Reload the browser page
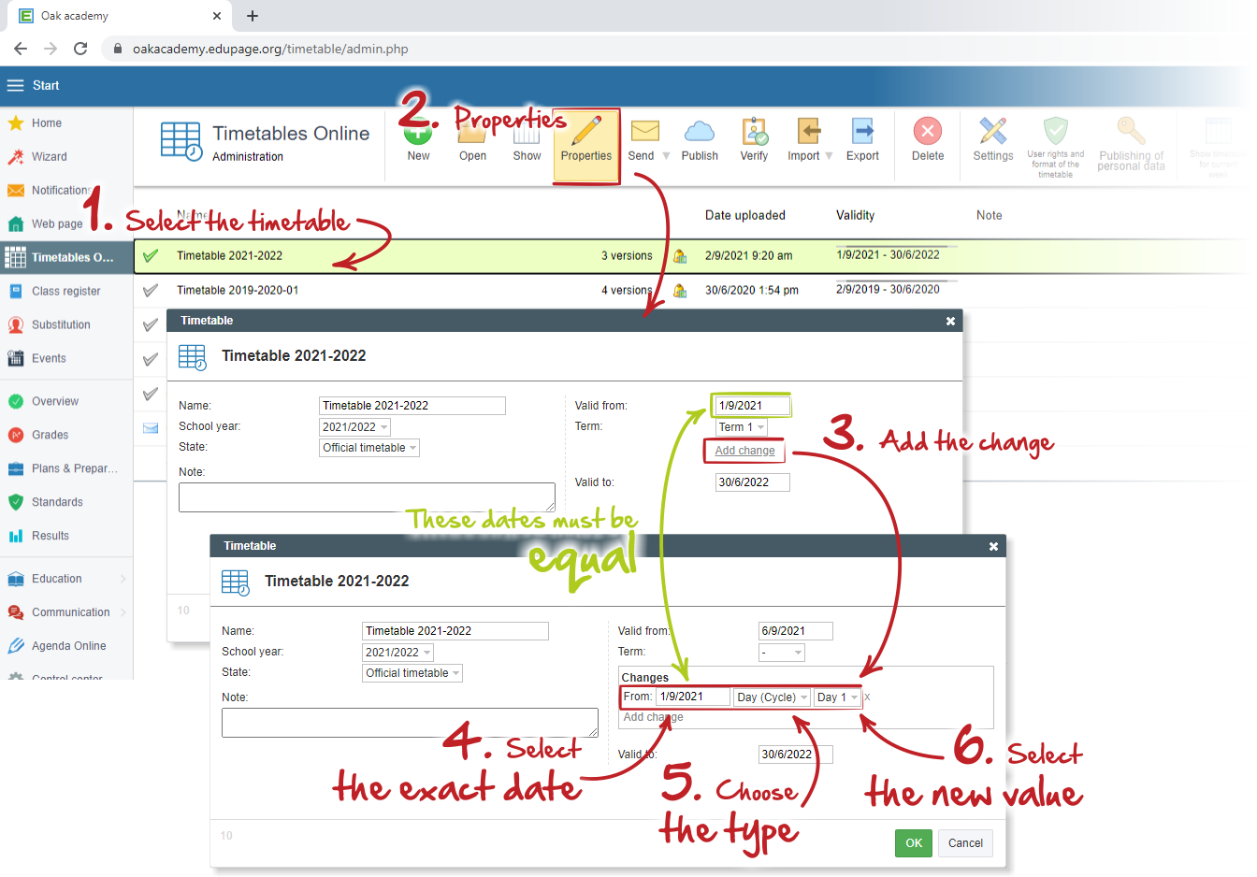The width and height of the screenshot is (1257, 877). coord(80,49)
